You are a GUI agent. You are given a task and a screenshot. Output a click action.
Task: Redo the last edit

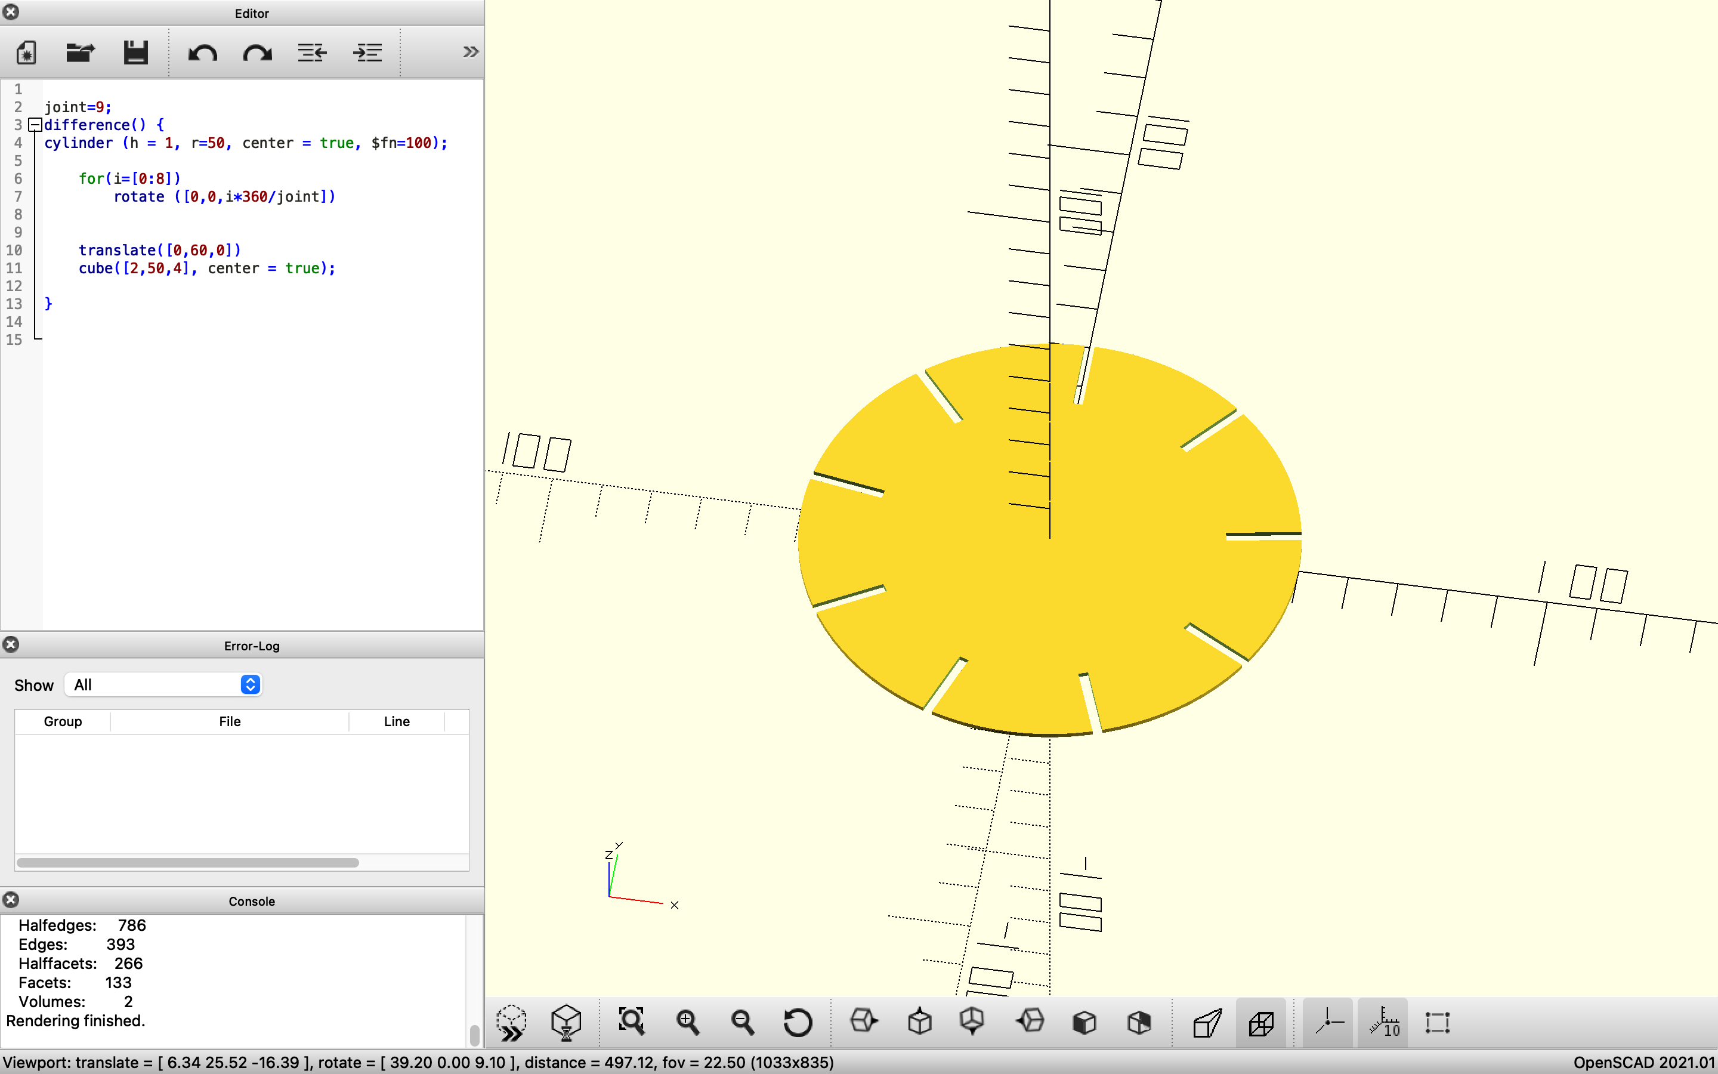(257, 52)
